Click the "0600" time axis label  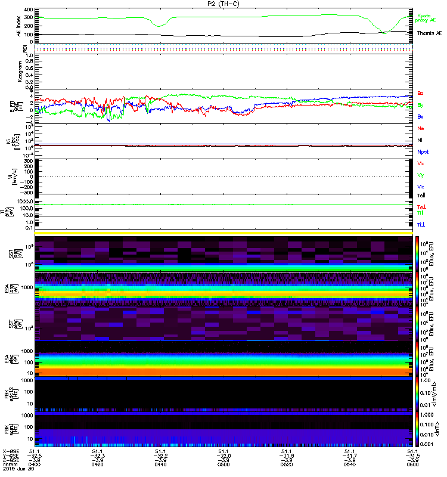(x=412, y=464)
